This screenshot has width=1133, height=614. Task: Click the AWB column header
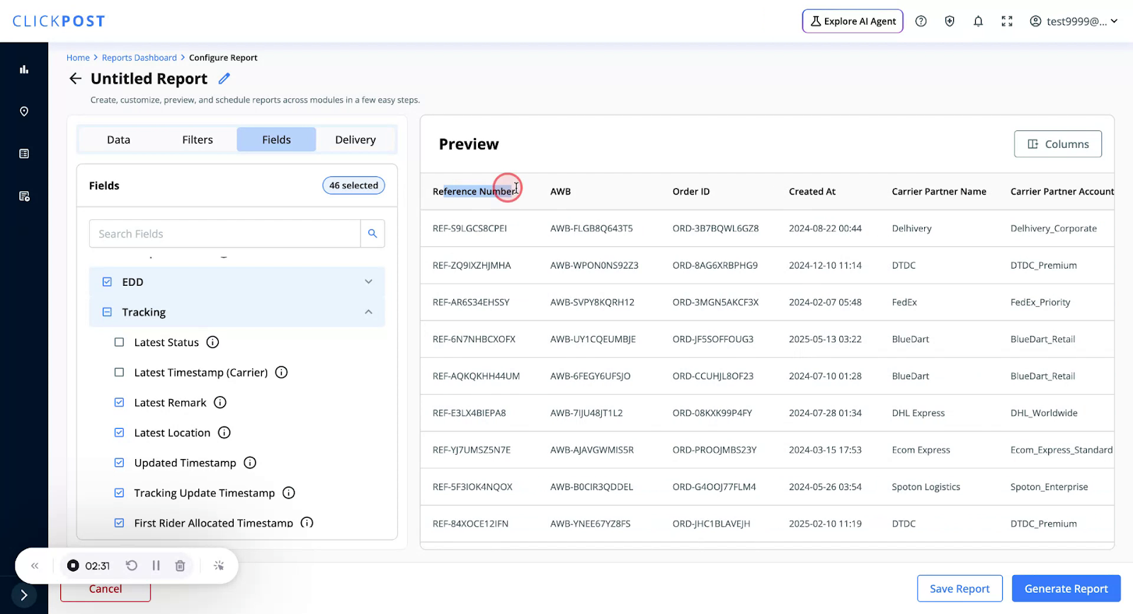point(561,192)
